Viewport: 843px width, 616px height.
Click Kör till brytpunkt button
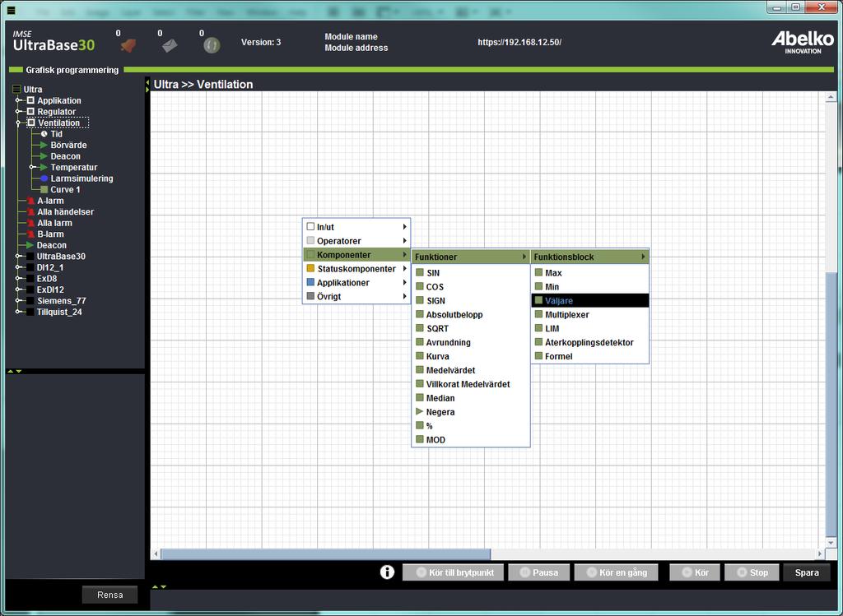click(454, 572)
